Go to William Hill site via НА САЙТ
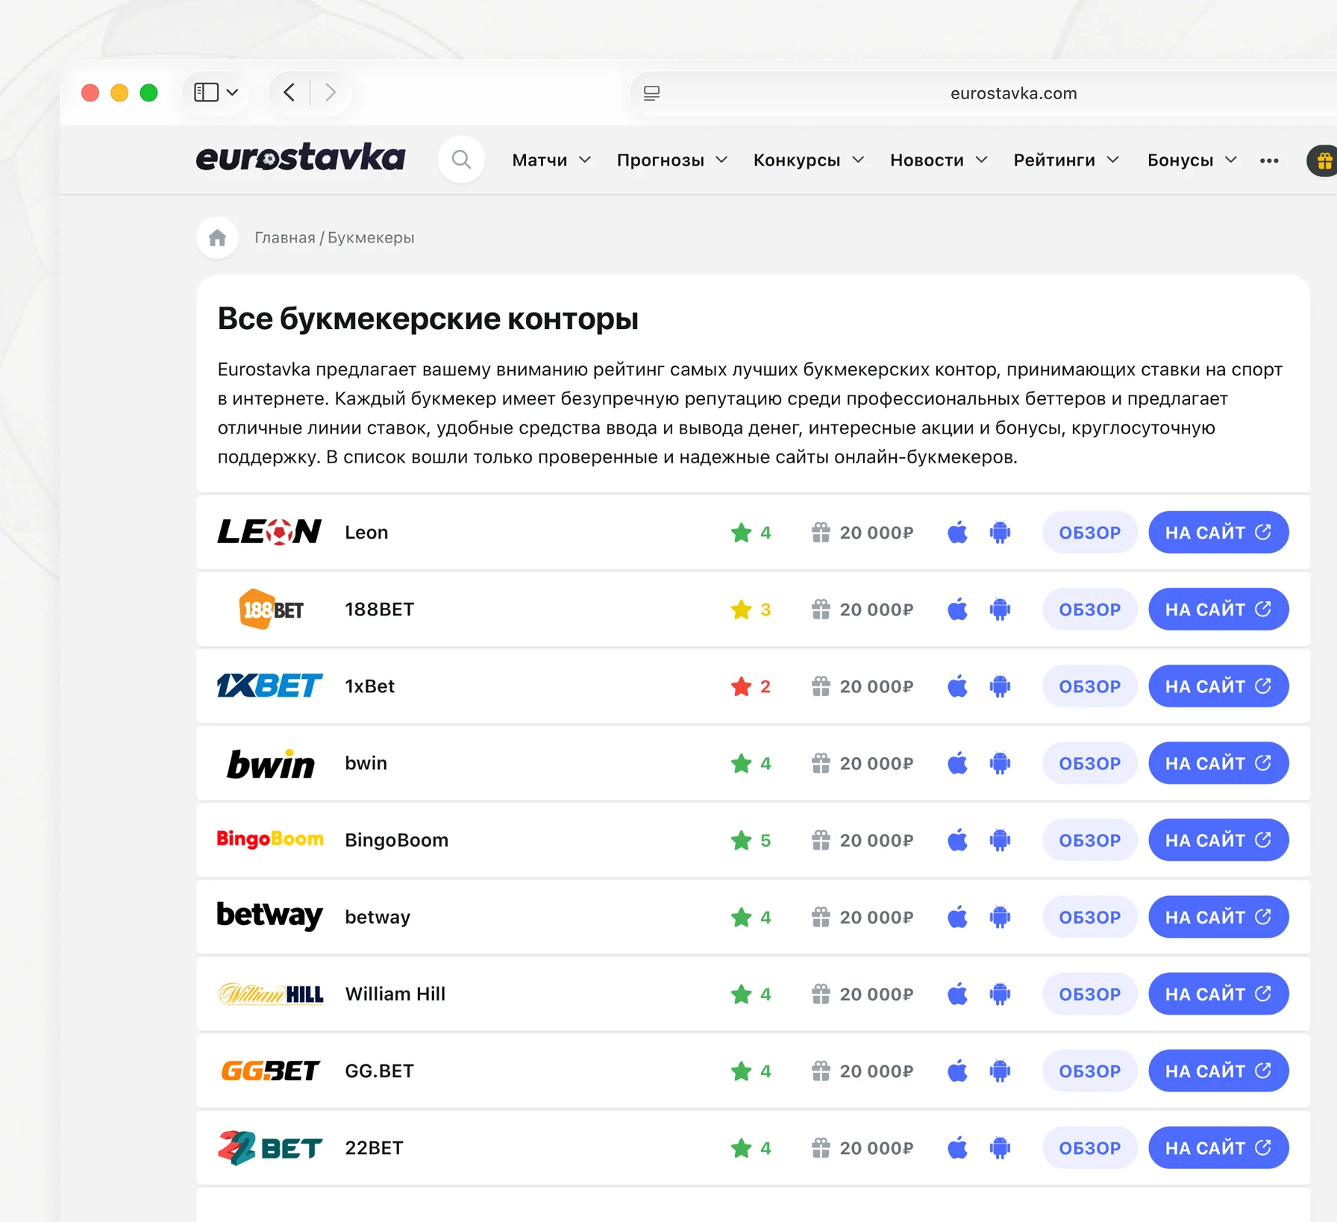Image resolution: width=1337 pixels, height=1222 pixels. pos(1218,994)
